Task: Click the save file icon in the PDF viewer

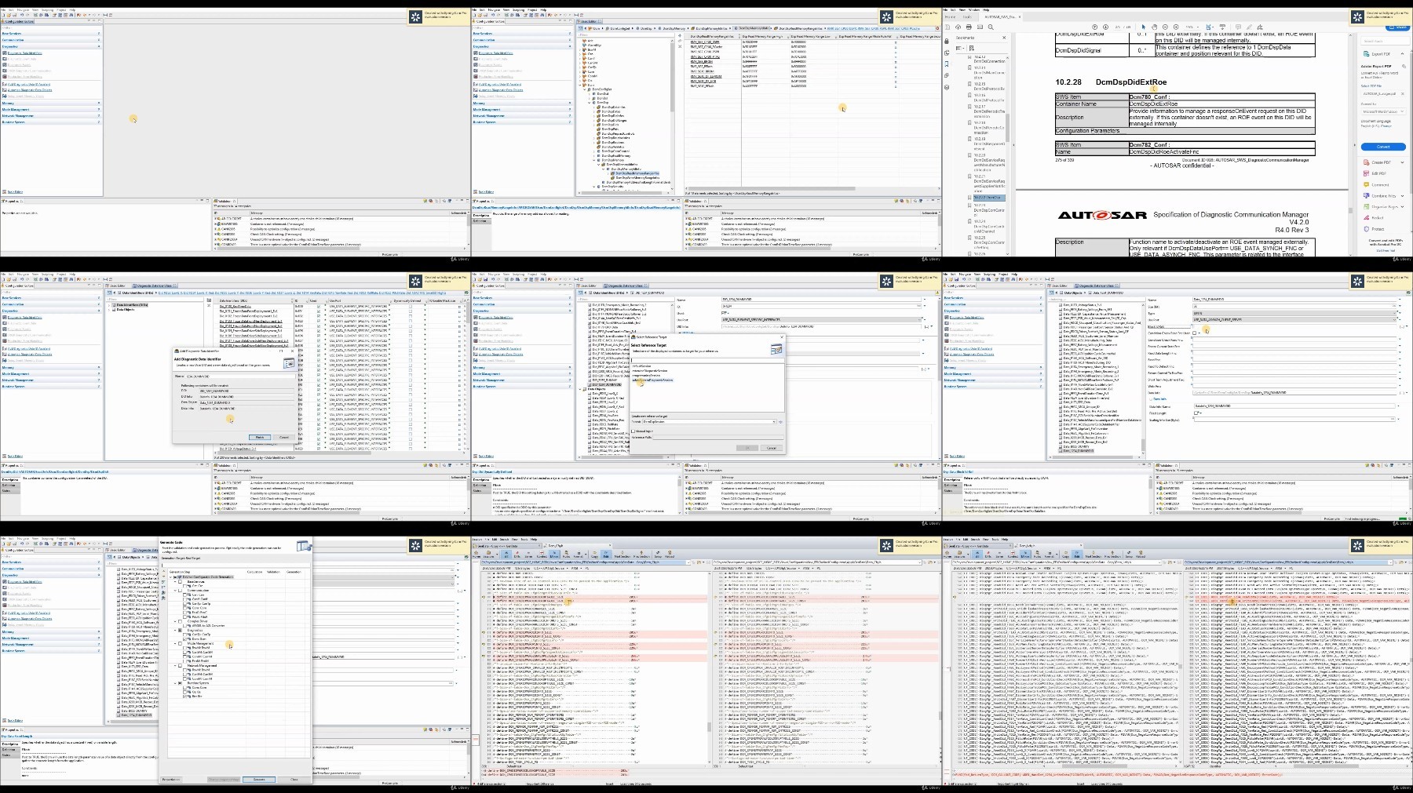Action: [x=947, y=27]
